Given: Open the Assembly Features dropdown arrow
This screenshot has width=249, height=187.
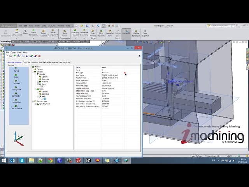Looking at the screenshot, I should coord(75,38).
